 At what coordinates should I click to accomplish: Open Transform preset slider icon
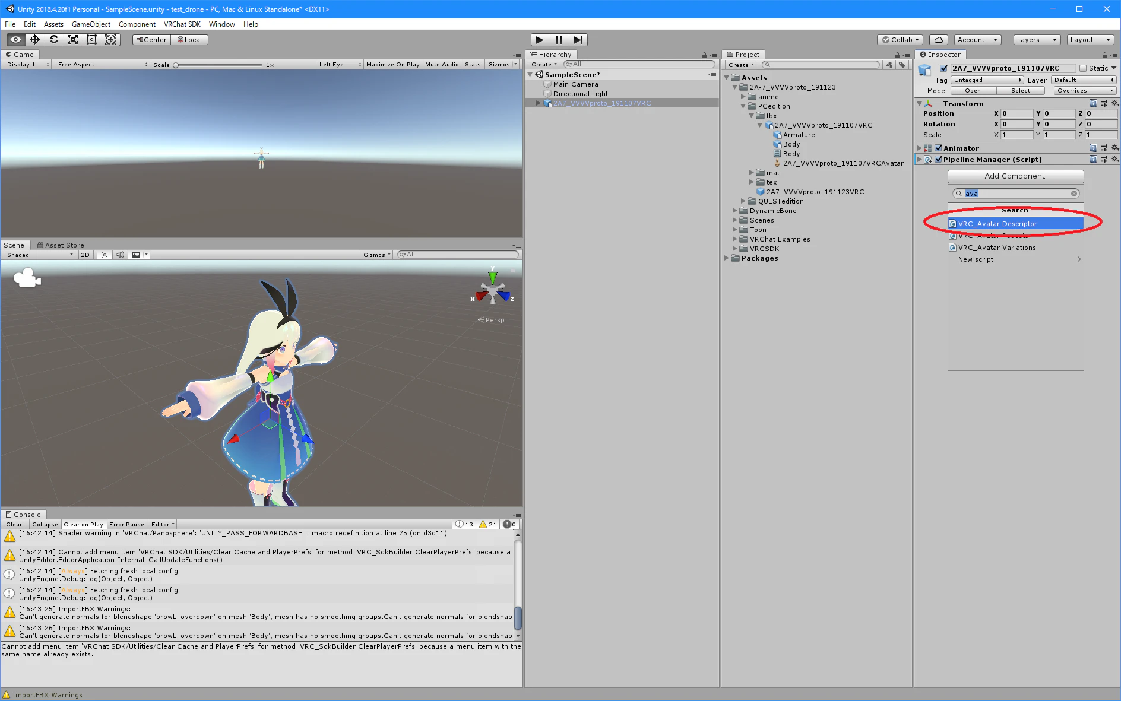[x=1104, y=103]
